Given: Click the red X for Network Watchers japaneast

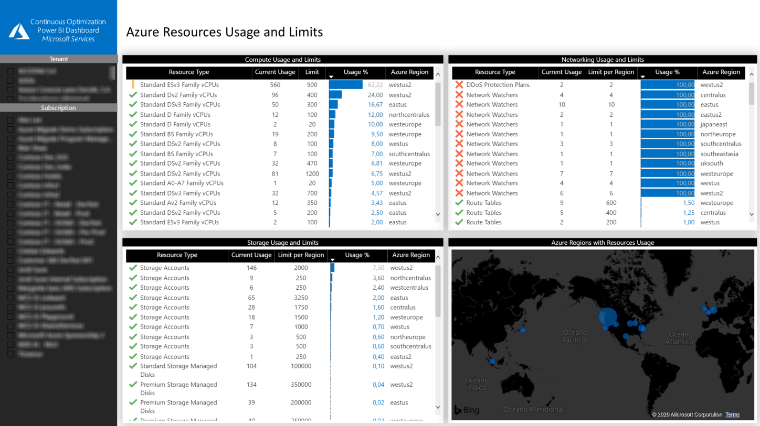Looking at the screenshot, I should [459, 124].
